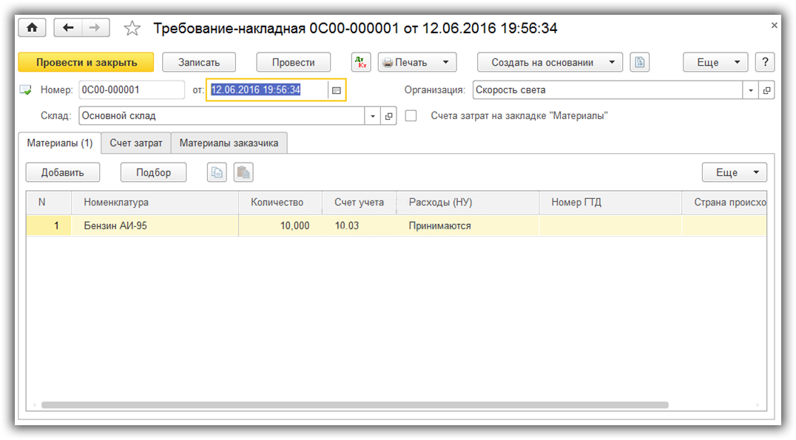Open the Печать dropdown menu
The width and height of the screenshot is (796, 440).
pos(416,62)
